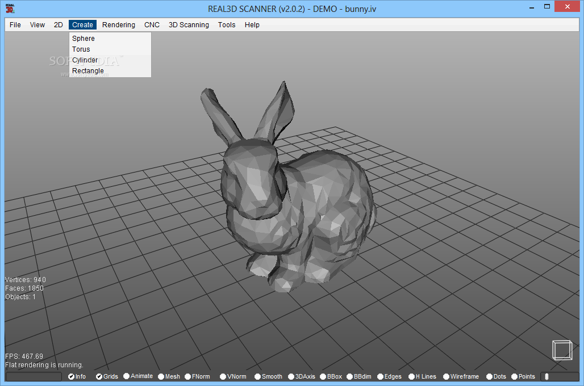Click the slider at the bottom right
584x386 pixels.
[560, 377]
